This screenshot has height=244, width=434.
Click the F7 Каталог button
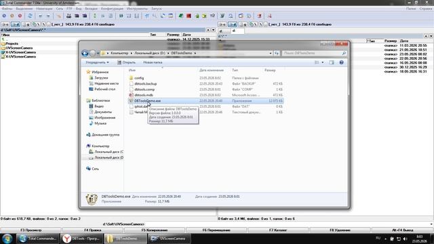point(278,230)
